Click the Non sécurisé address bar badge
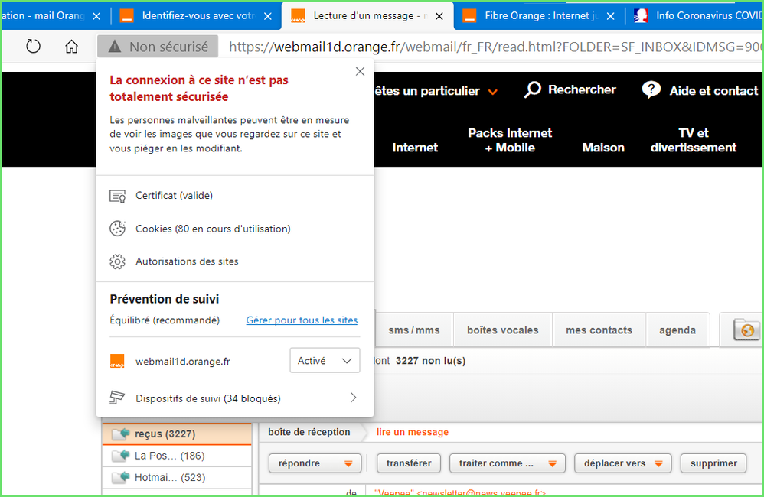 click(158, 47)
